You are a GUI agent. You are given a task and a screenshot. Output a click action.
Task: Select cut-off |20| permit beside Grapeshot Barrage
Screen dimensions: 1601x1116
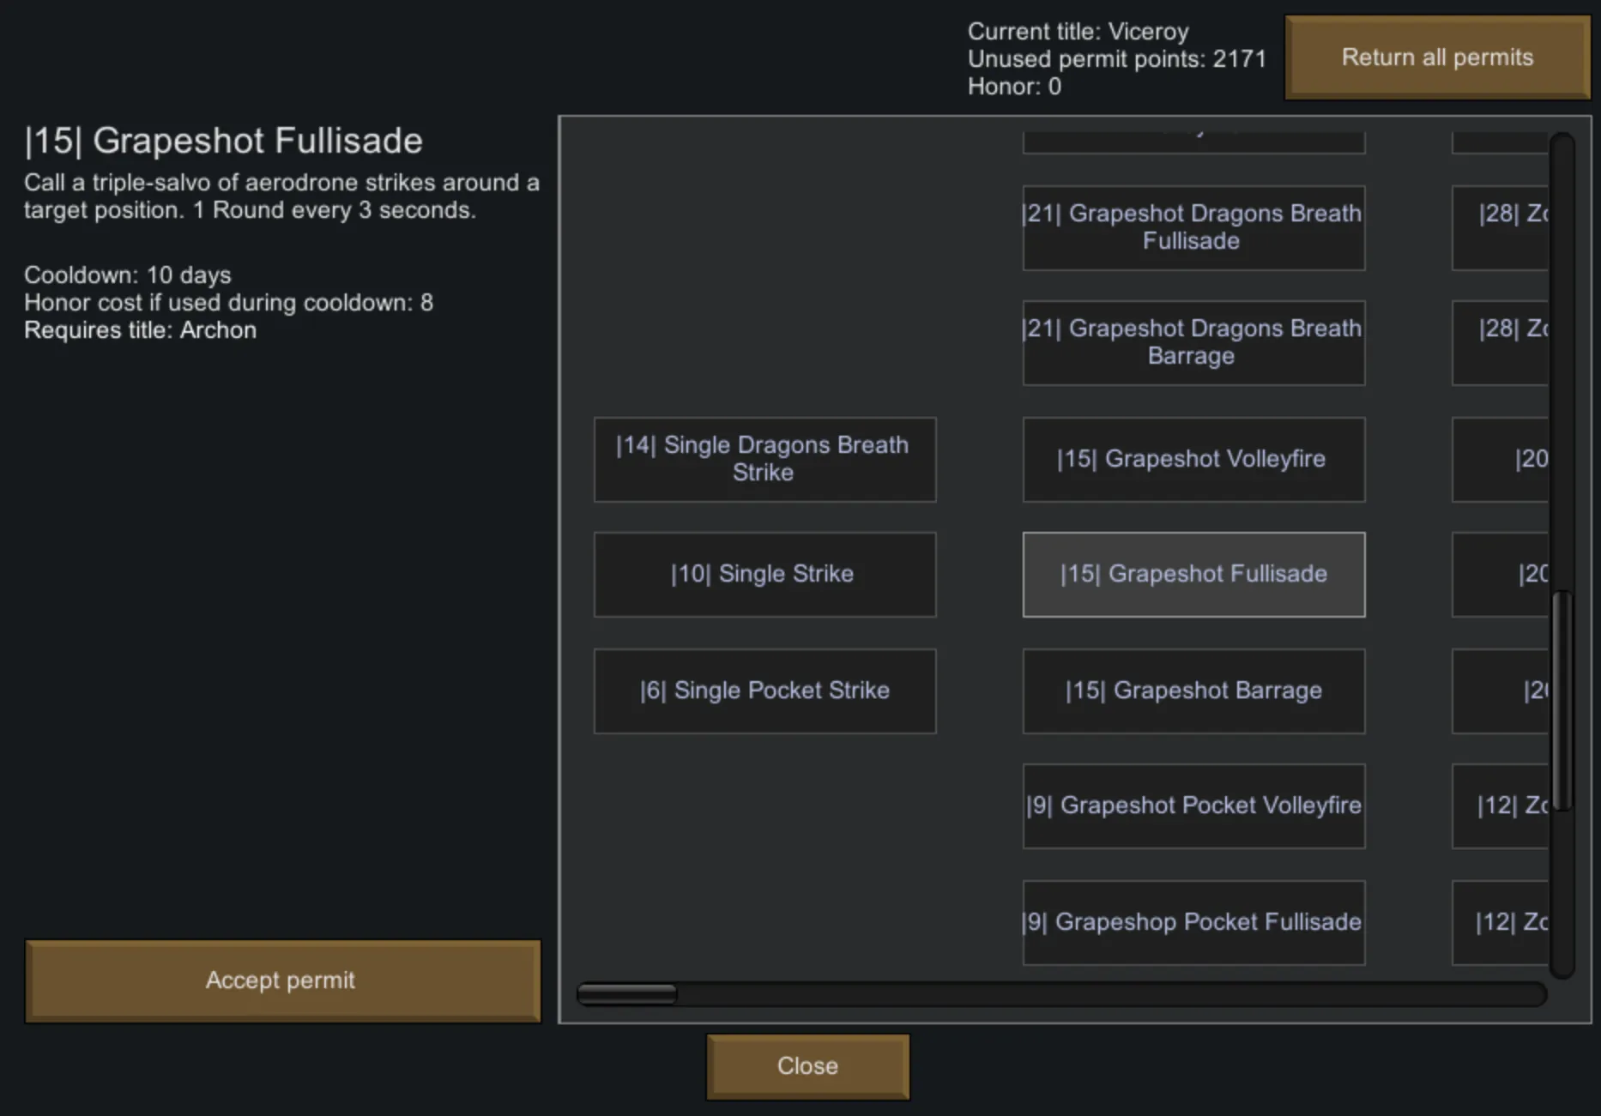[x=1501, y=691]
